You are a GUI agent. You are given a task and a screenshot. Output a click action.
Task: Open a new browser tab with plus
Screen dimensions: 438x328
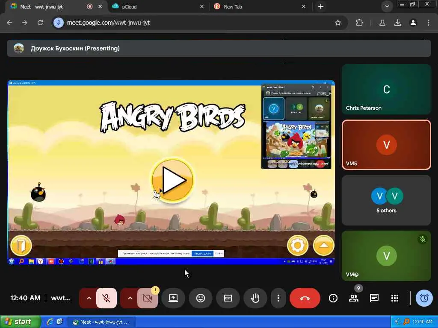coord(321,6)
